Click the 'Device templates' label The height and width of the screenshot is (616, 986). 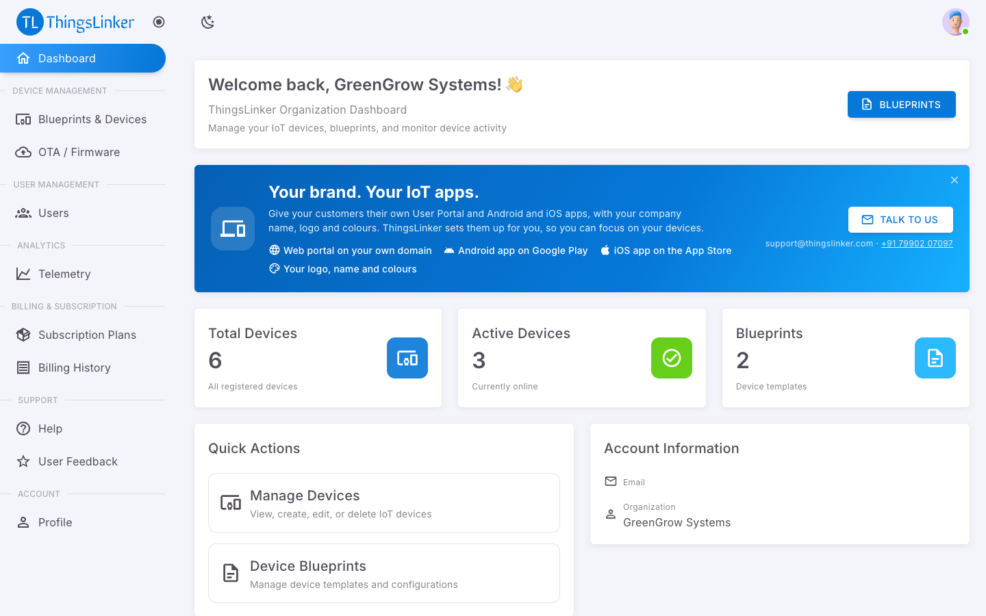pyautogui.click(x=771, y=387)
